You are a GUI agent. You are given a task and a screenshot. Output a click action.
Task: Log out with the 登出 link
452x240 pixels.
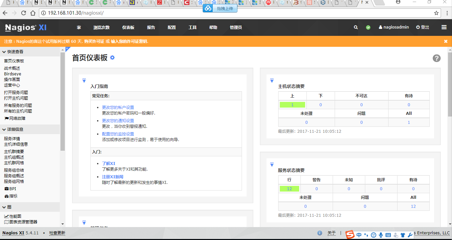[x=423, y=27]
